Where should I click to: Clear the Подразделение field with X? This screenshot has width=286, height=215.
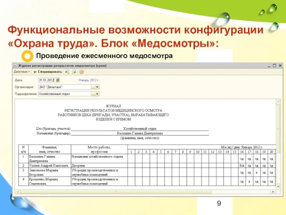[97, 94]
